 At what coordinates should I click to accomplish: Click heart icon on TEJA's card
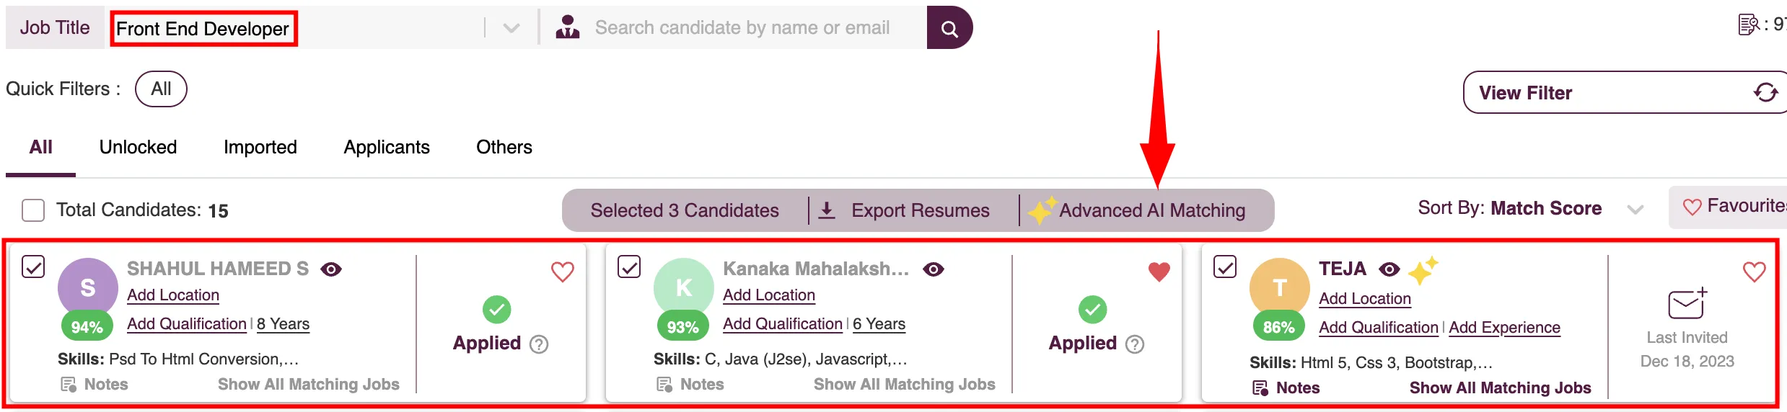pos(1754,272)
